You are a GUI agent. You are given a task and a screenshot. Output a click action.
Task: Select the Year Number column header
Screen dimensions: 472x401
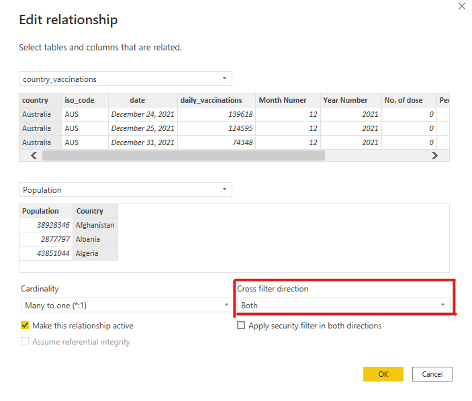(x=351, y=100)
